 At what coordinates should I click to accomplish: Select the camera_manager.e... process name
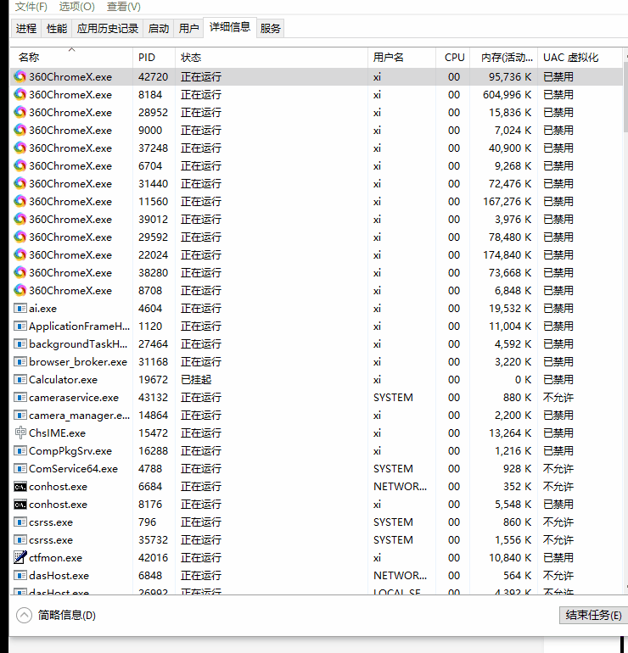[x=79, y=416]
